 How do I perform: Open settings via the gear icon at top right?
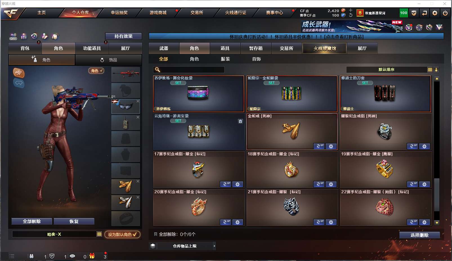[435, 13]
